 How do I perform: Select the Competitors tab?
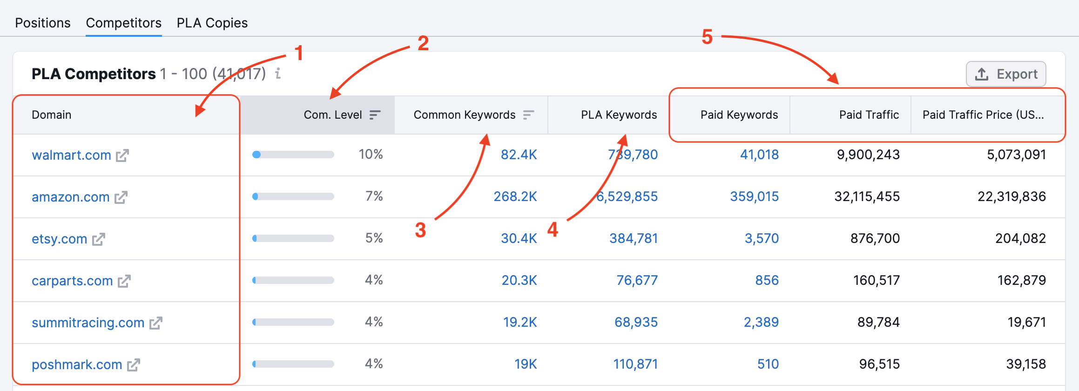click(x=124, y=23)
